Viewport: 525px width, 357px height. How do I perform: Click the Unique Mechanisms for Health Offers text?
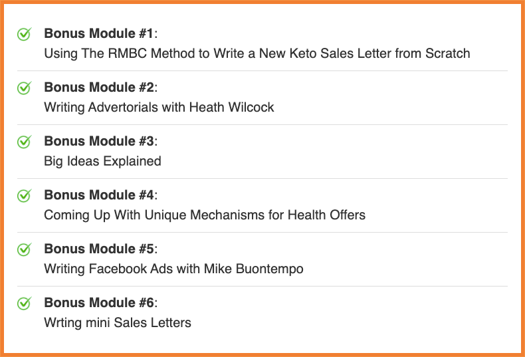point(205,215)
